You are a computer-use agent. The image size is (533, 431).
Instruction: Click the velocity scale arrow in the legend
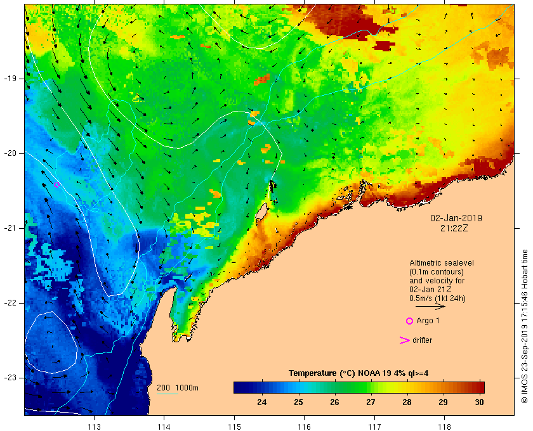(x=430, y=306)
